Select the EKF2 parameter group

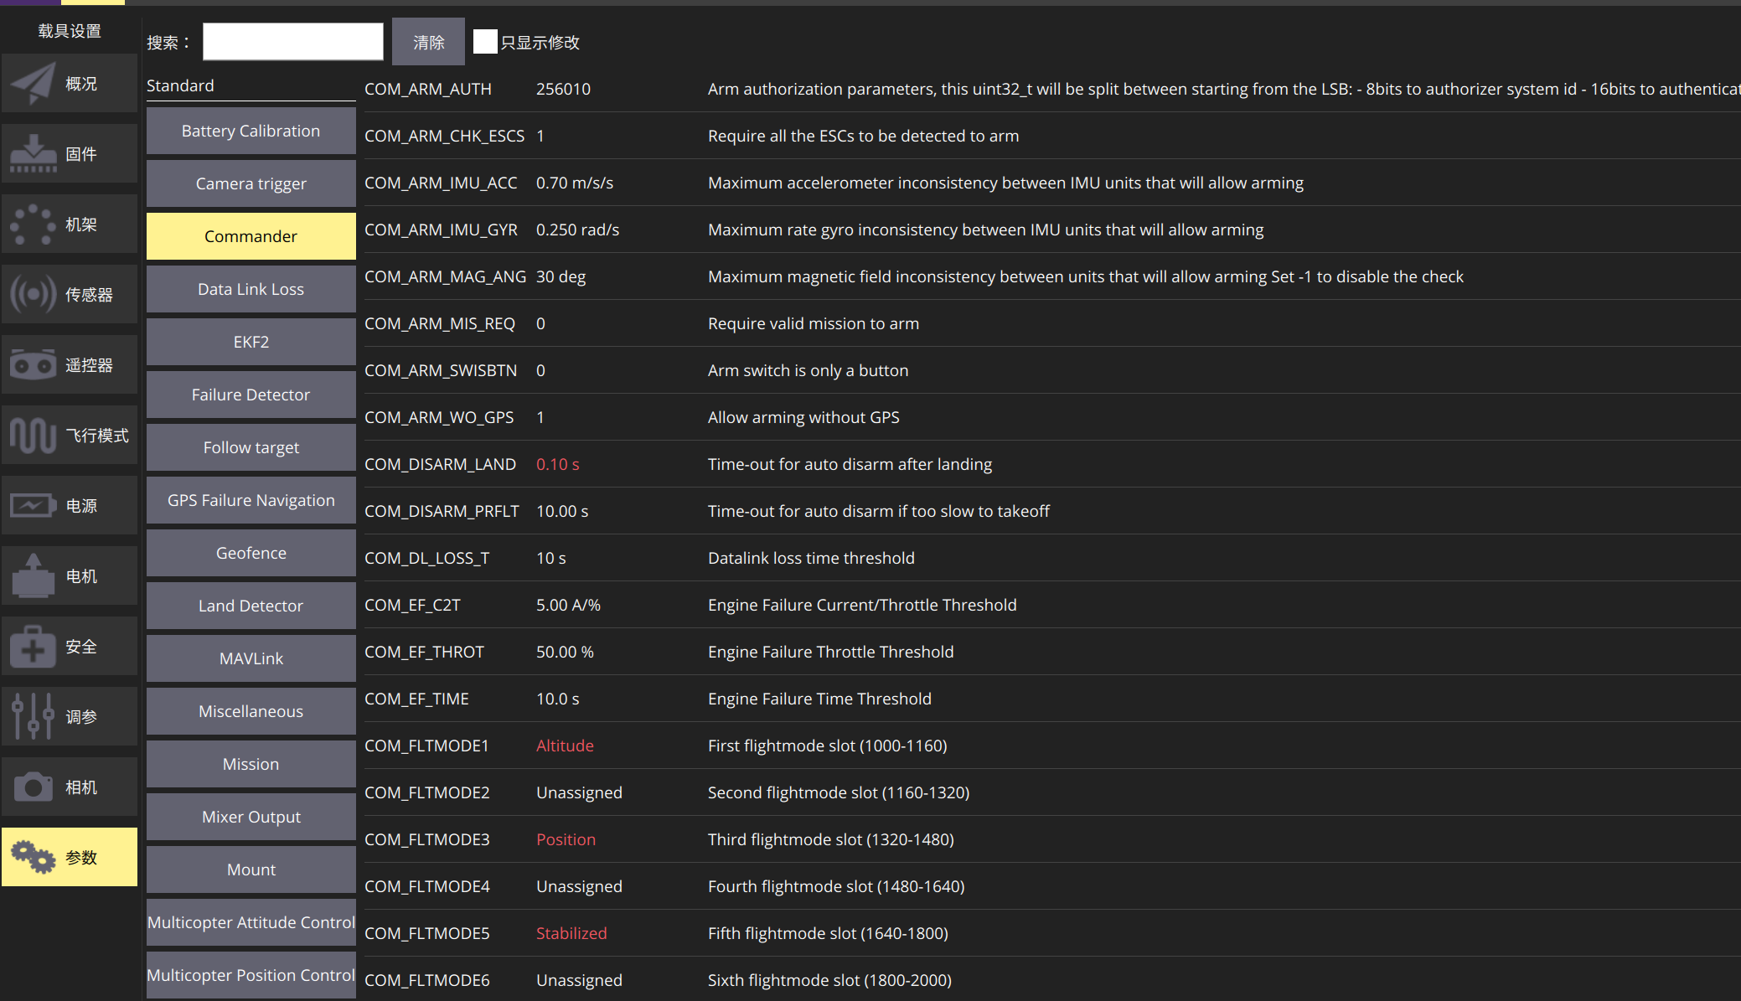click(251, 342)
